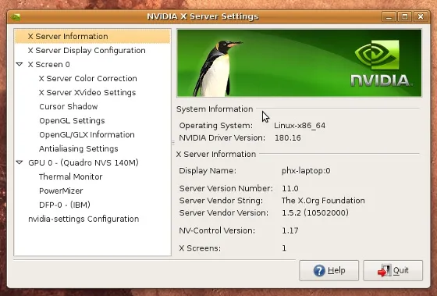Click the red arrow Quit icon

(385, 270)
